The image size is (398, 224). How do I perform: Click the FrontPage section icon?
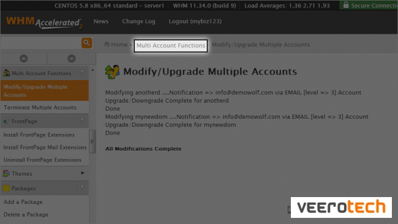pos(6,121)
